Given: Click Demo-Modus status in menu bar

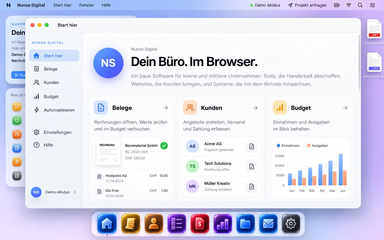Looking at the screenshot, I should (265, 5).
